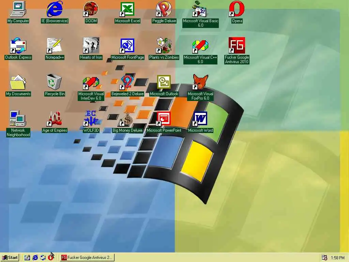Image resolution: width=349 pixels, height=262 pixels.
Task: Click Opera quick launch icon
Action: 51,258
